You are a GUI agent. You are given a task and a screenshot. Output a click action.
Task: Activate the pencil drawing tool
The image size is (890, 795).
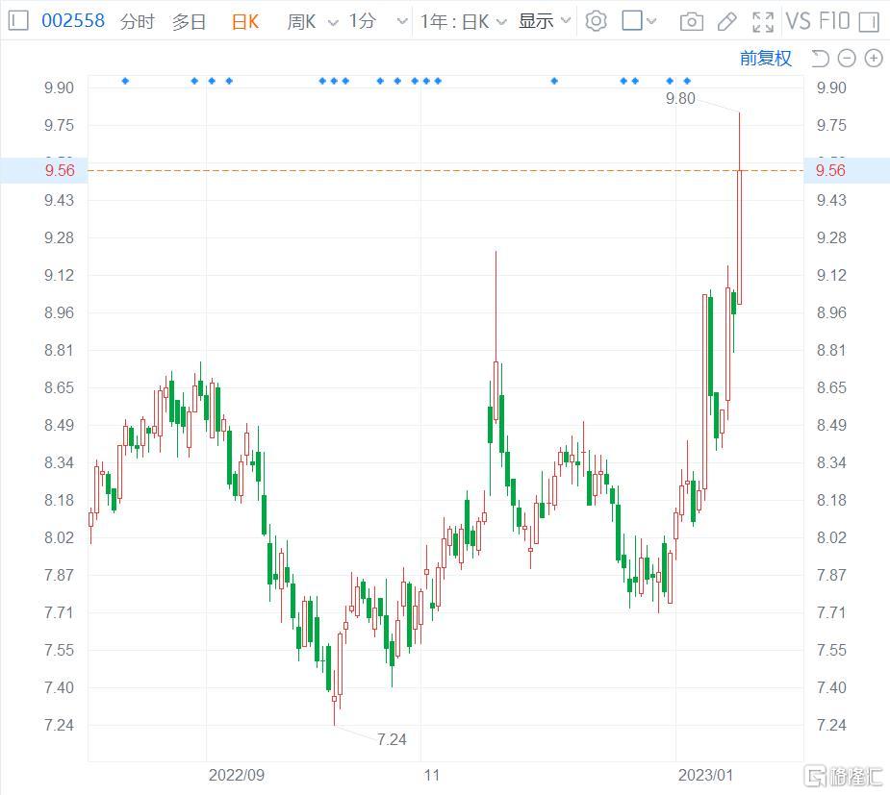point(726,22)
